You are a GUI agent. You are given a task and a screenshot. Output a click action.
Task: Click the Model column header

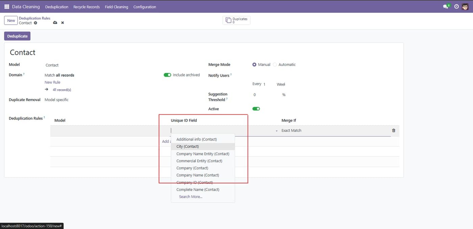point(60,121)
